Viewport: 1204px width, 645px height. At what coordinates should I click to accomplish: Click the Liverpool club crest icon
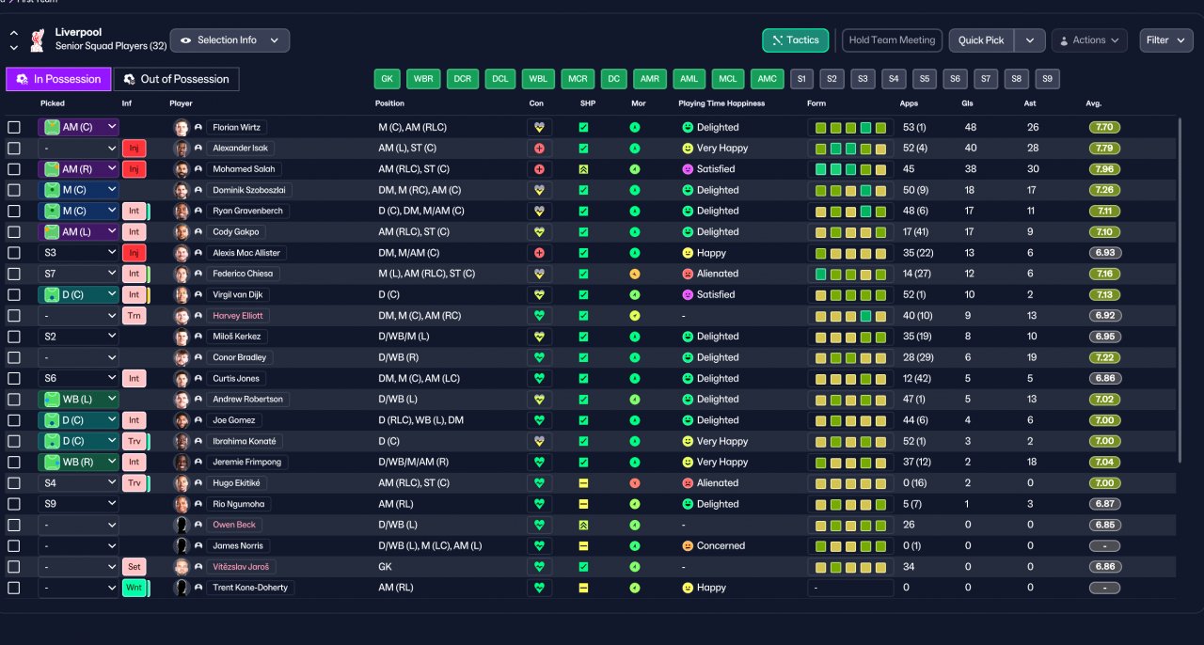tap(38, 39)
